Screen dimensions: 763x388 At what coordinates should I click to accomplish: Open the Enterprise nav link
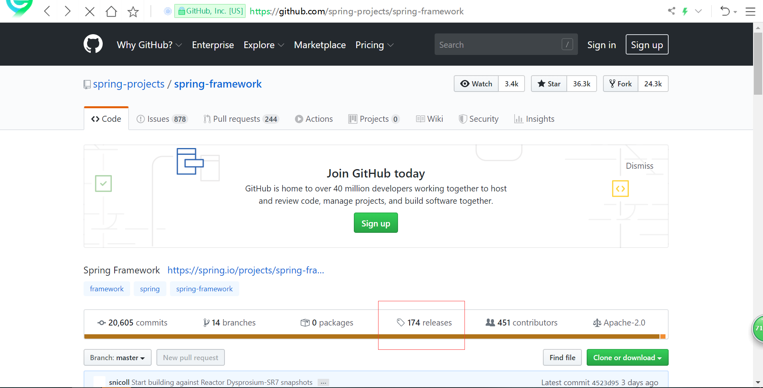(213, 45)
